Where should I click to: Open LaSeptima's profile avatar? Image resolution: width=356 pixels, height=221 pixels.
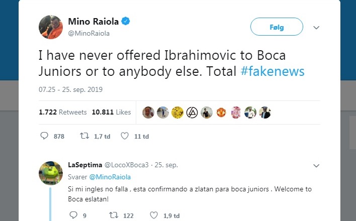click(x=50, y=173)
